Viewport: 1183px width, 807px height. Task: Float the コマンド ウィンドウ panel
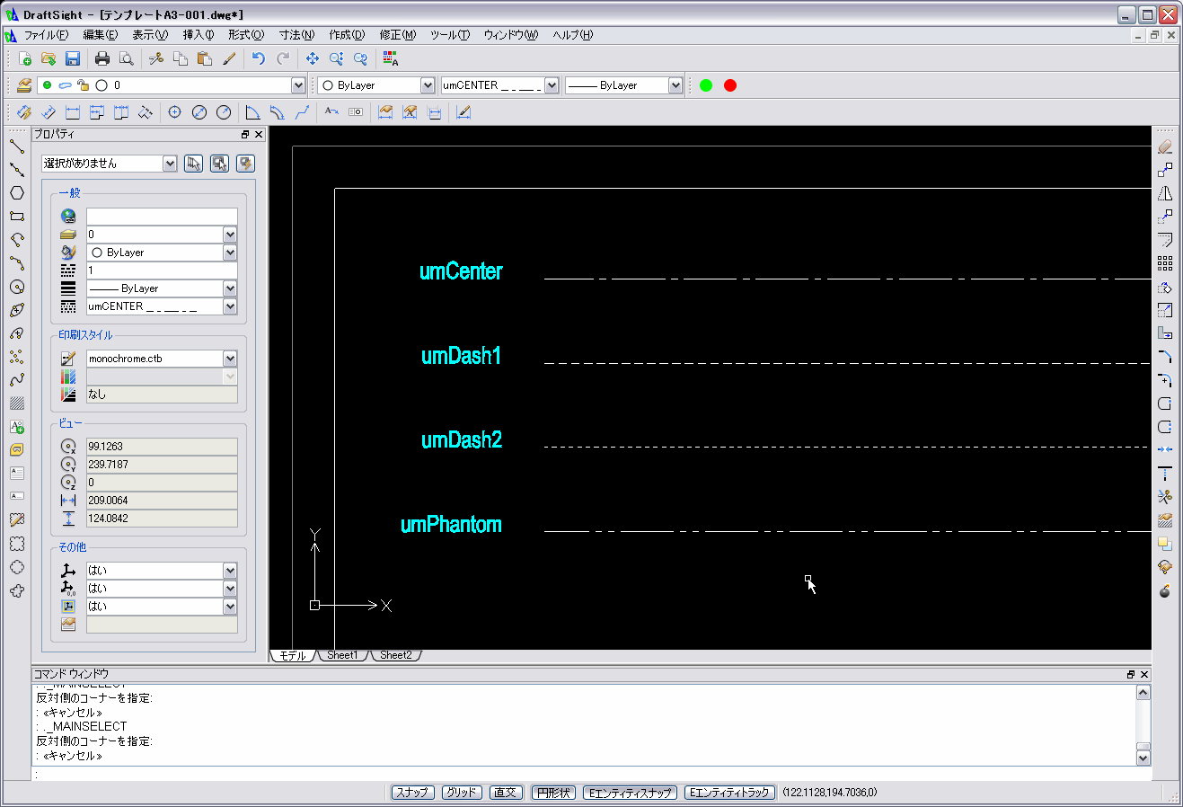tap(1131, 674)
